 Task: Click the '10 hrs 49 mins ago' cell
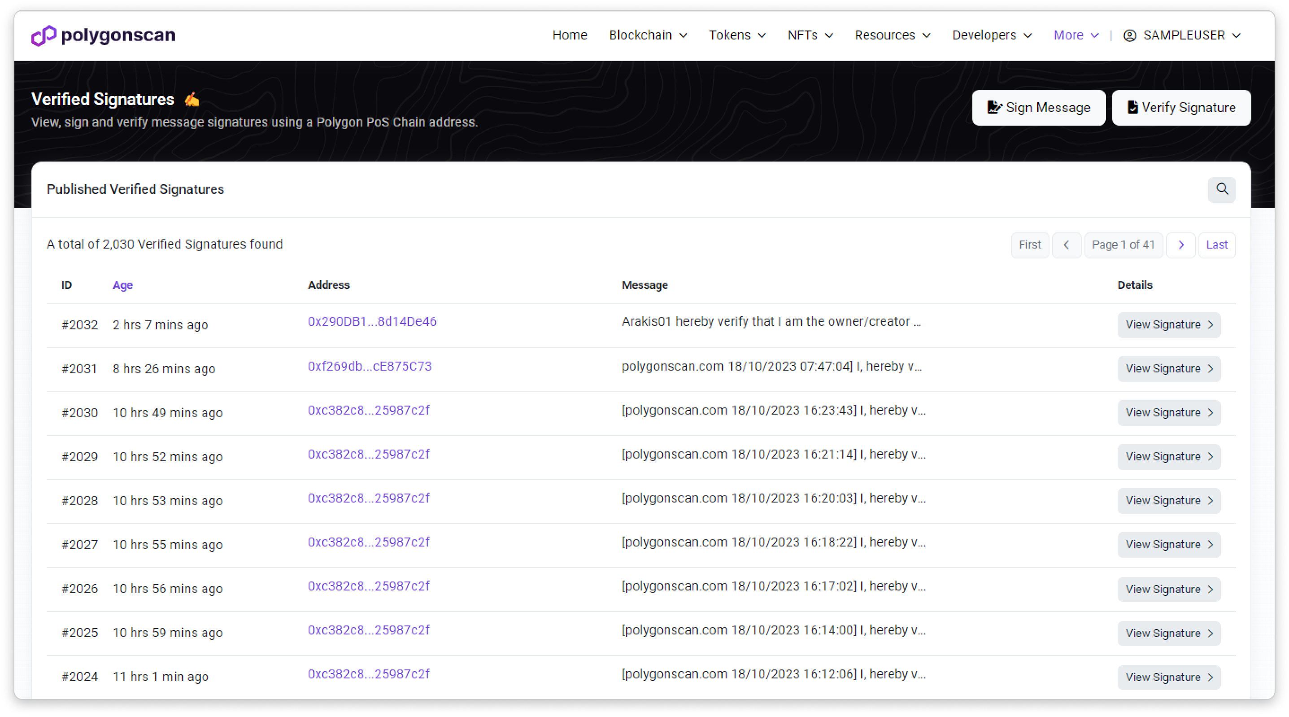pyautogui.click(x=168, y=413)
